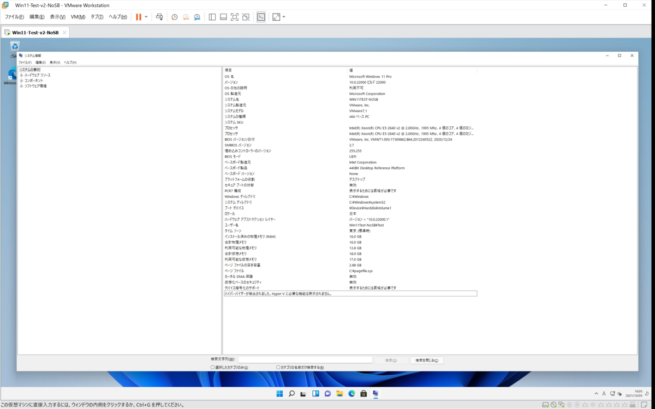
Task: Open ヘルプ(H) menu in System Information window
Action: (70, 63)
